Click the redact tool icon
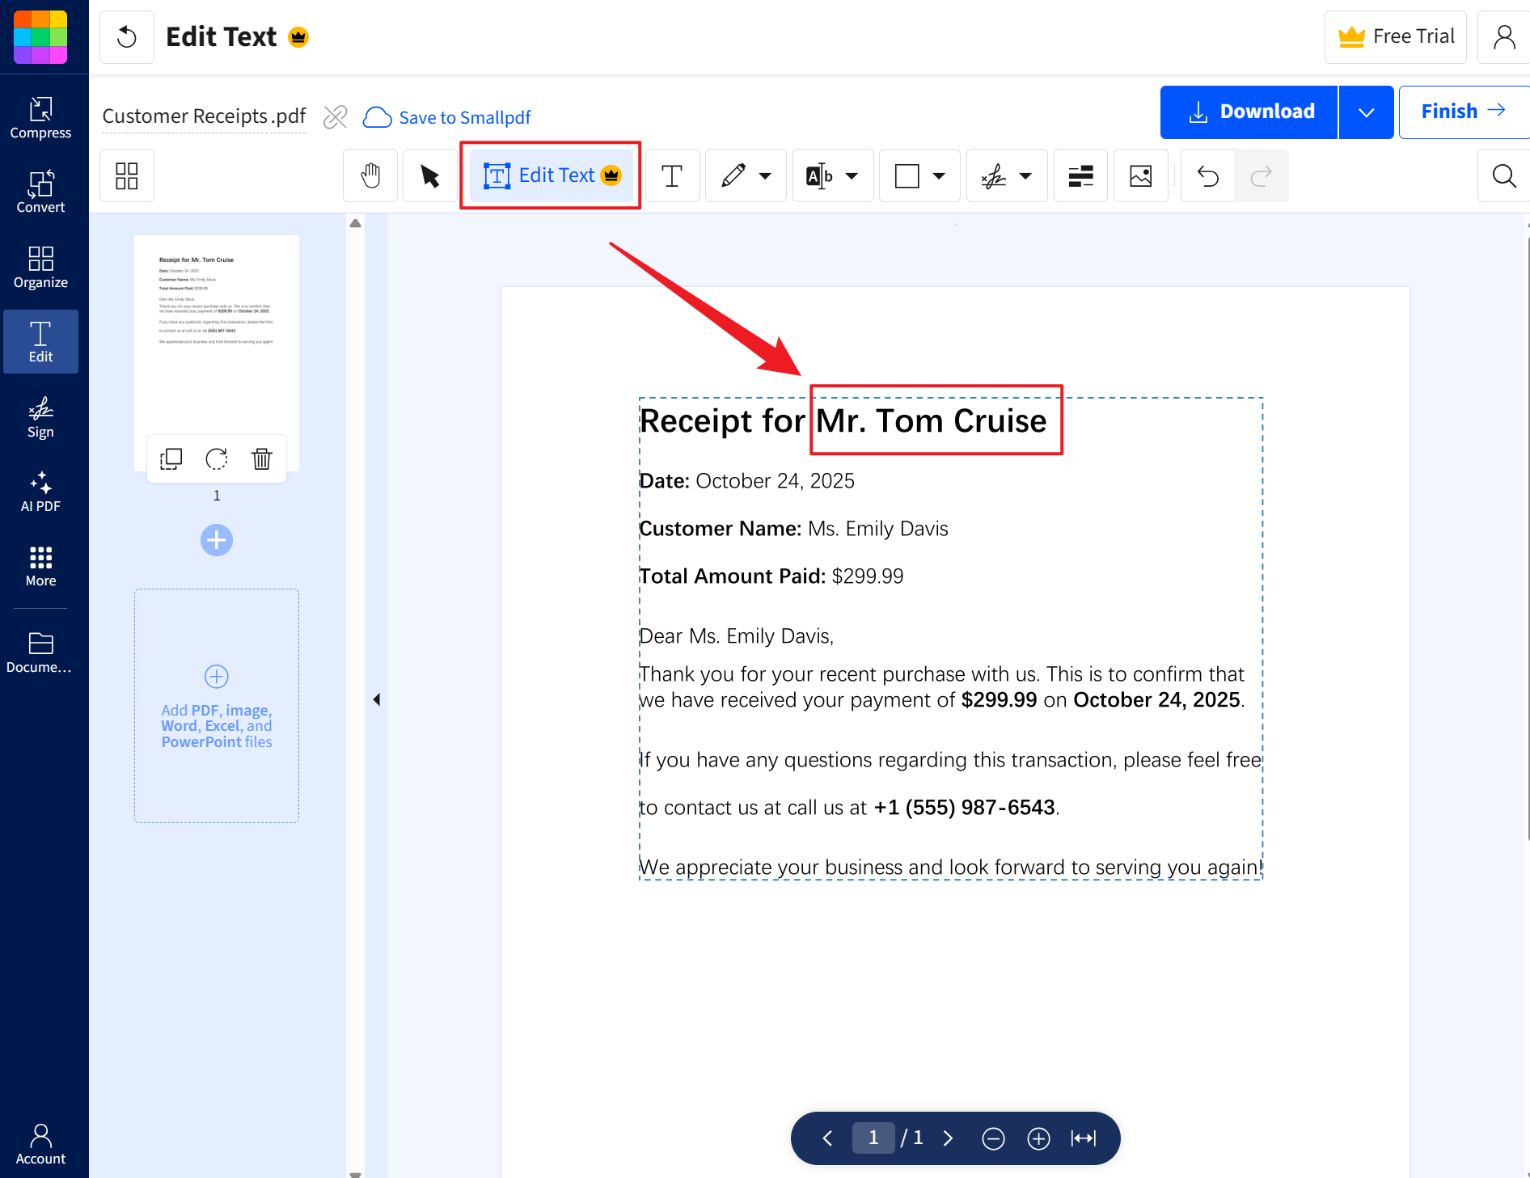1530x1178 pixels. 1080,175
